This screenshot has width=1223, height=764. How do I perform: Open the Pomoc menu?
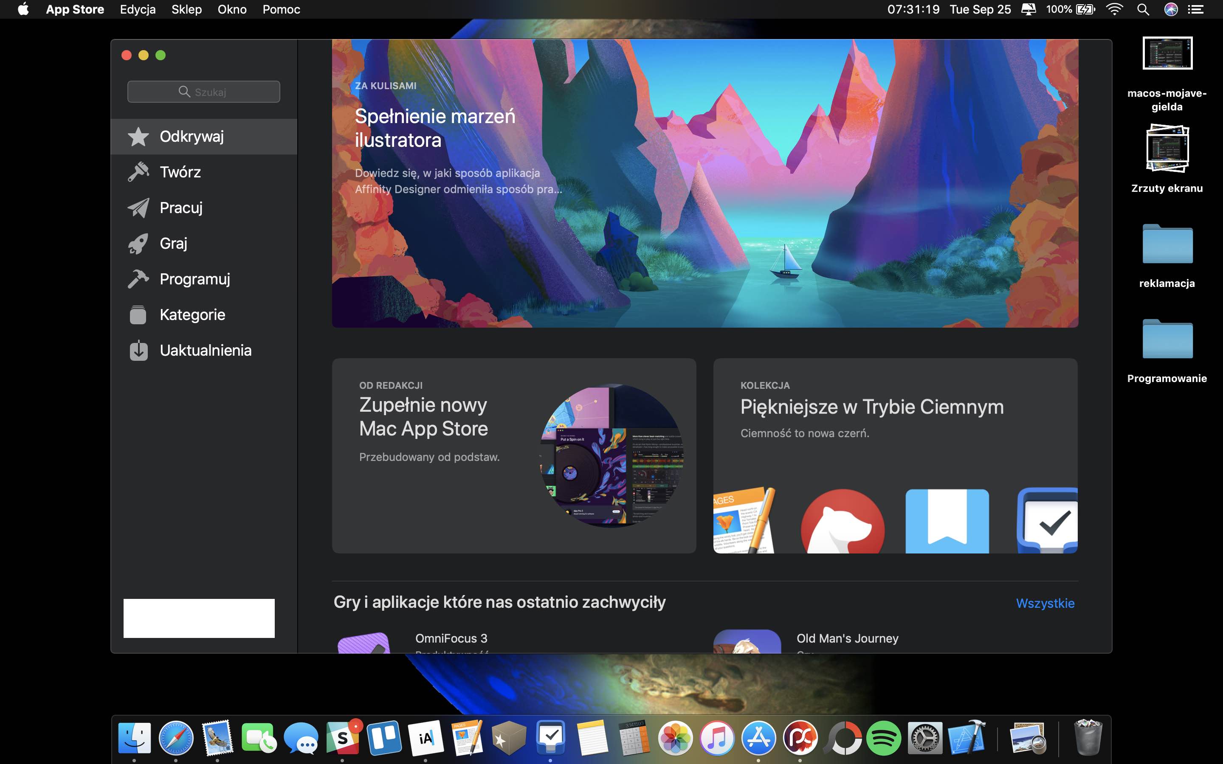[281, 9]
